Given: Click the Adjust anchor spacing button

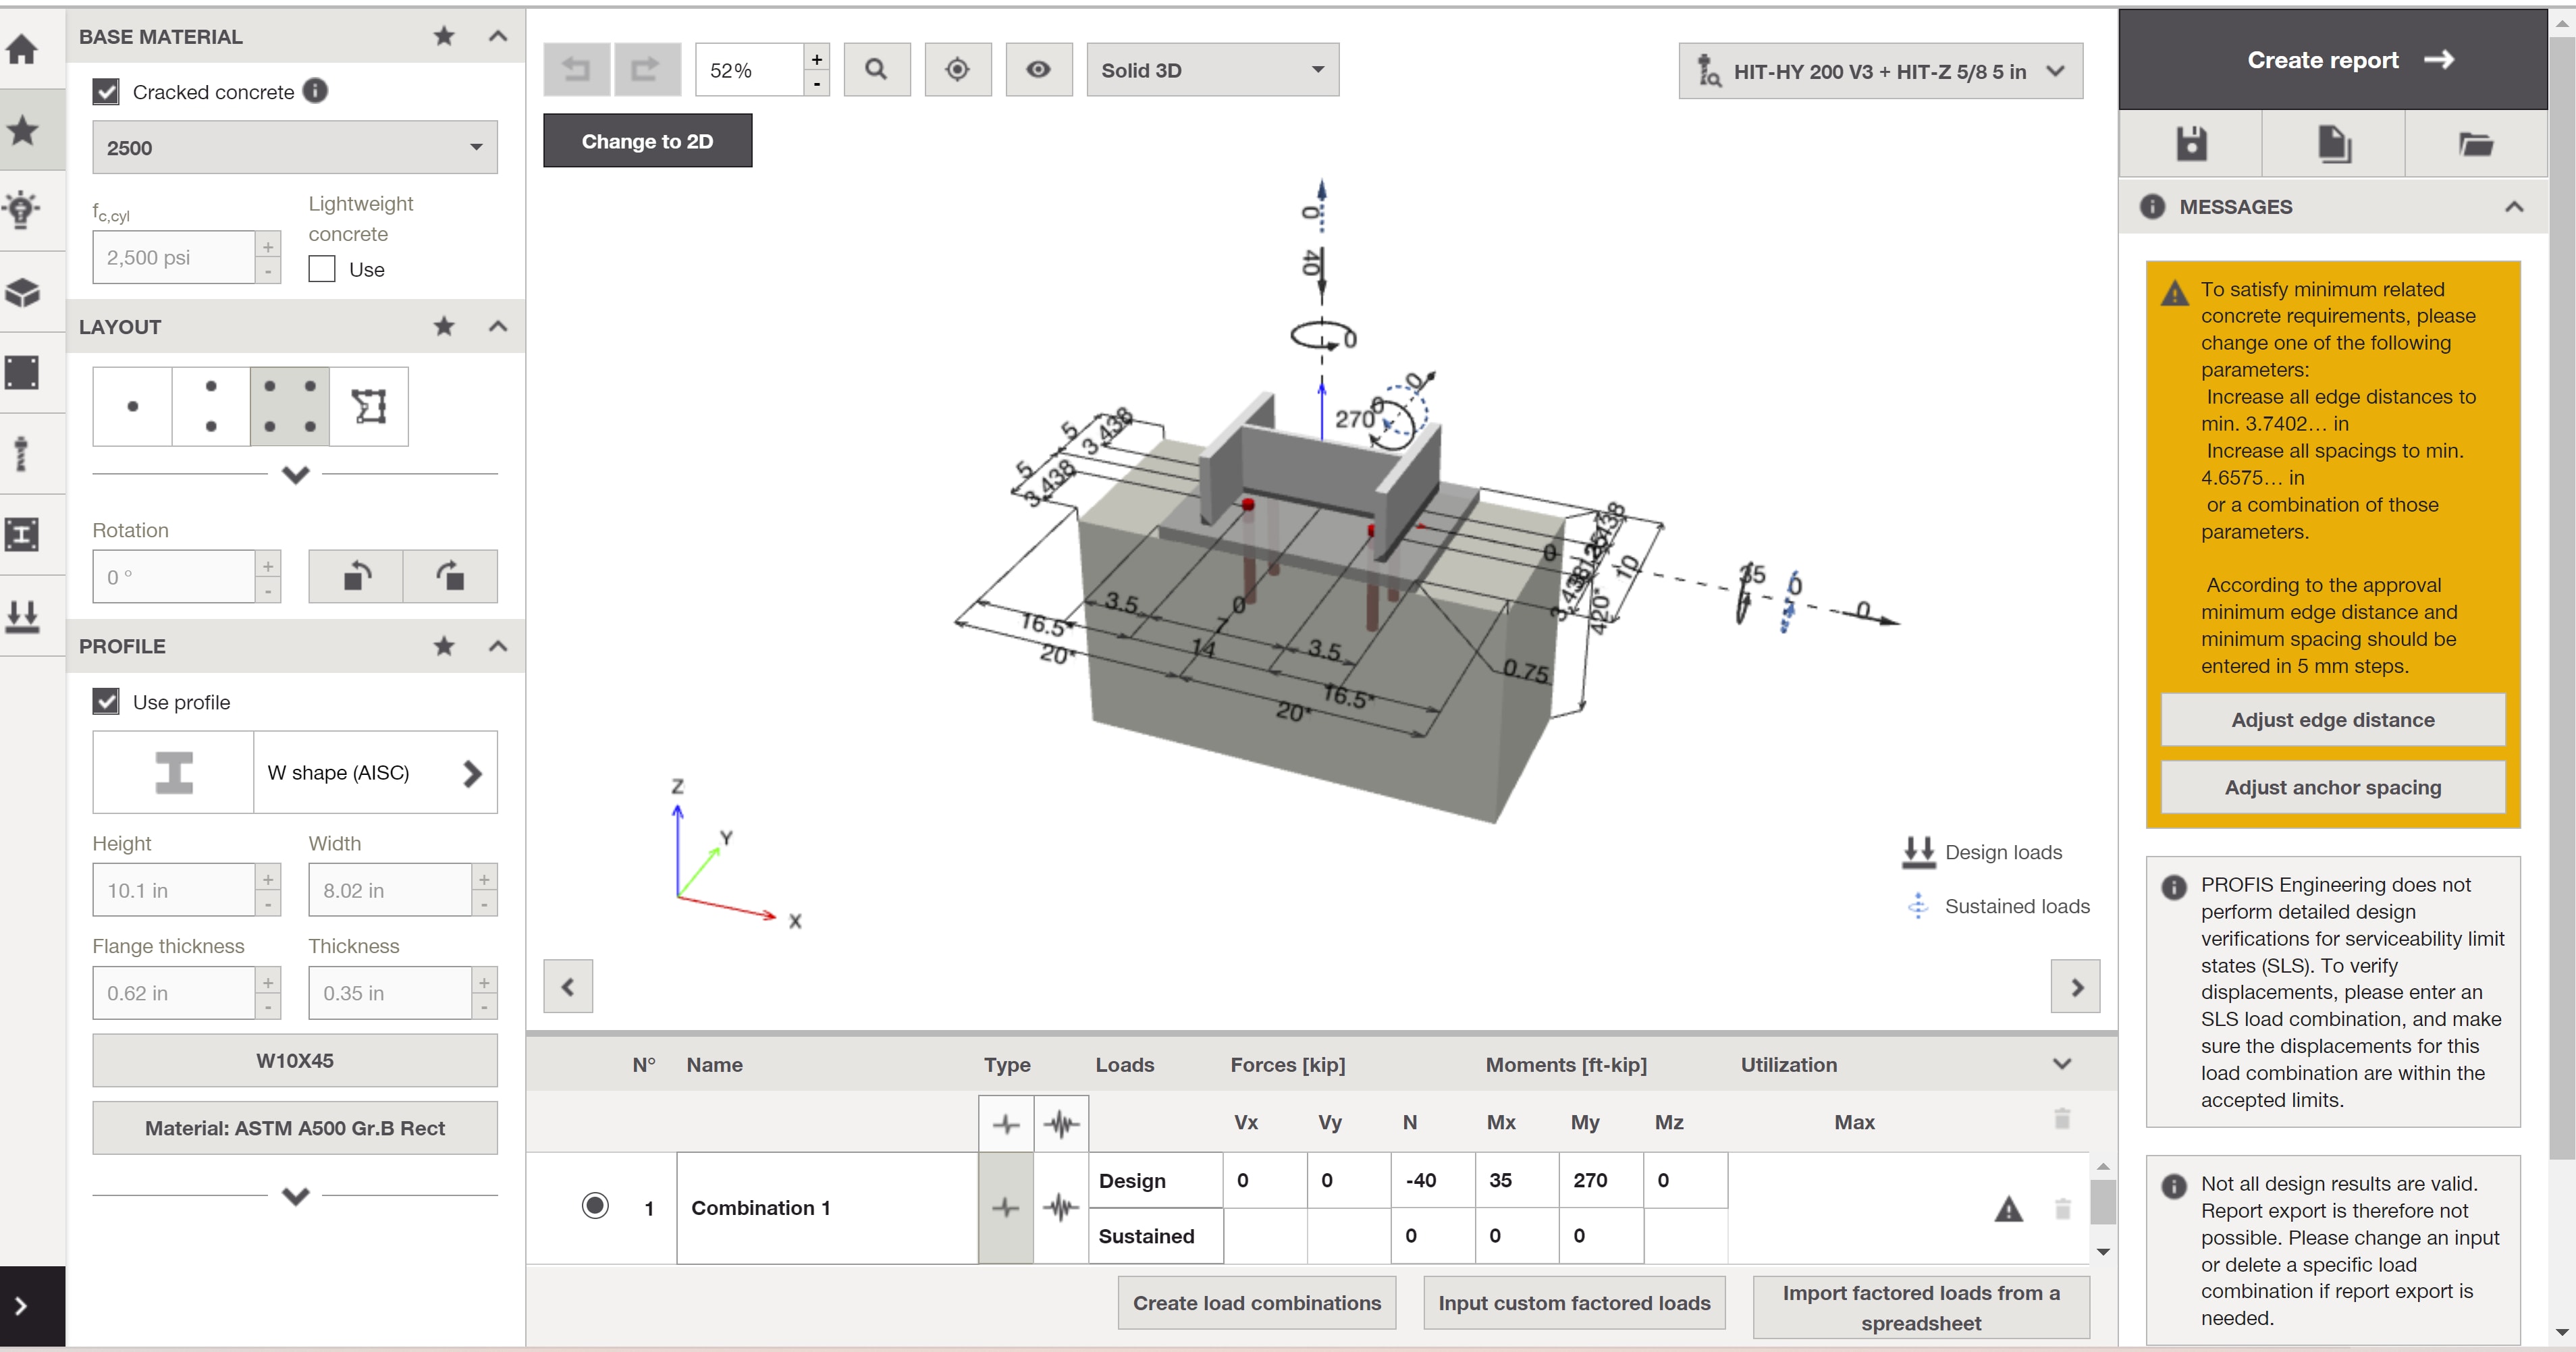Looking at the screenshot, I should click(x=2332, y=787).
